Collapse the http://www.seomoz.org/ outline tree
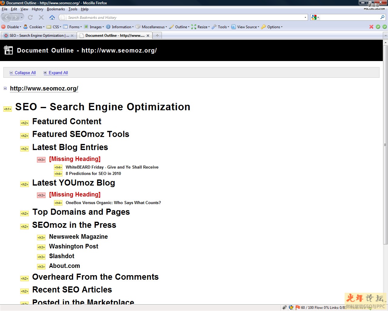388x311 pixels. click(5, 88)
